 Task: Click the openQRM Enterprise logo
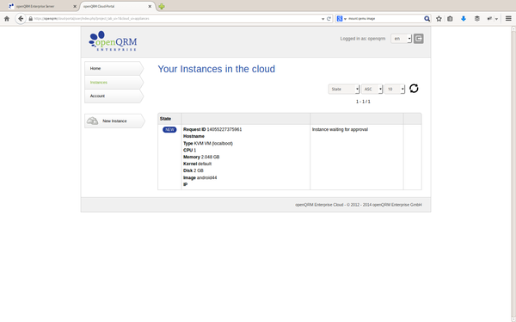[x=113, y=40]
